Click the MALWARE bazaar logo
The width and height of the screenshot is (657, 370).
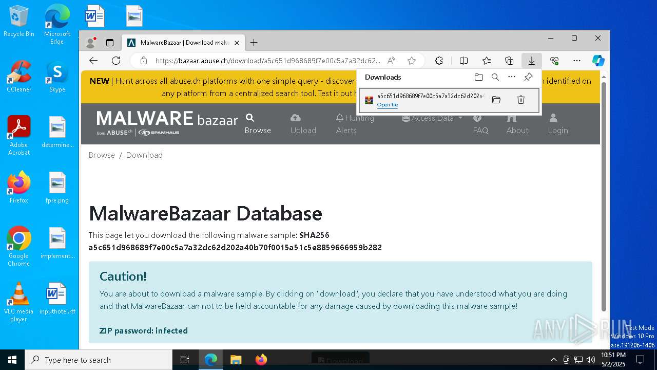[x=167, y=123]
